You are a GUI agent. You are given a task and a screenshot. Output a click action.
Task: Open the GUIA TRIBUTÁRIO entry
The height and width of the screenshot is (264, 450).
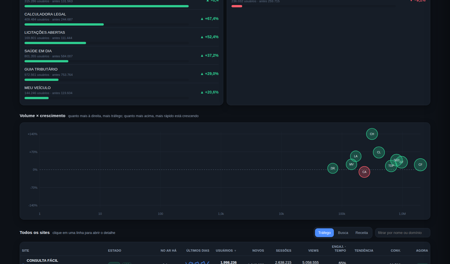[121, 74]
